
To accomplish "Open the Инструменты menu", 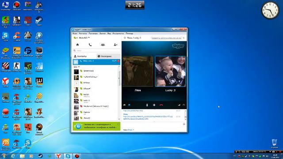I will [118, 34].
